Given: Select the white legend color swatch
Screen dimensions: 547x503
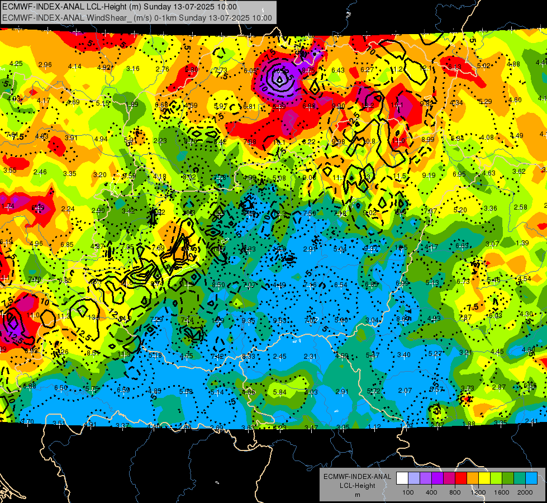Looking at the screenshot, I should 402,478.
